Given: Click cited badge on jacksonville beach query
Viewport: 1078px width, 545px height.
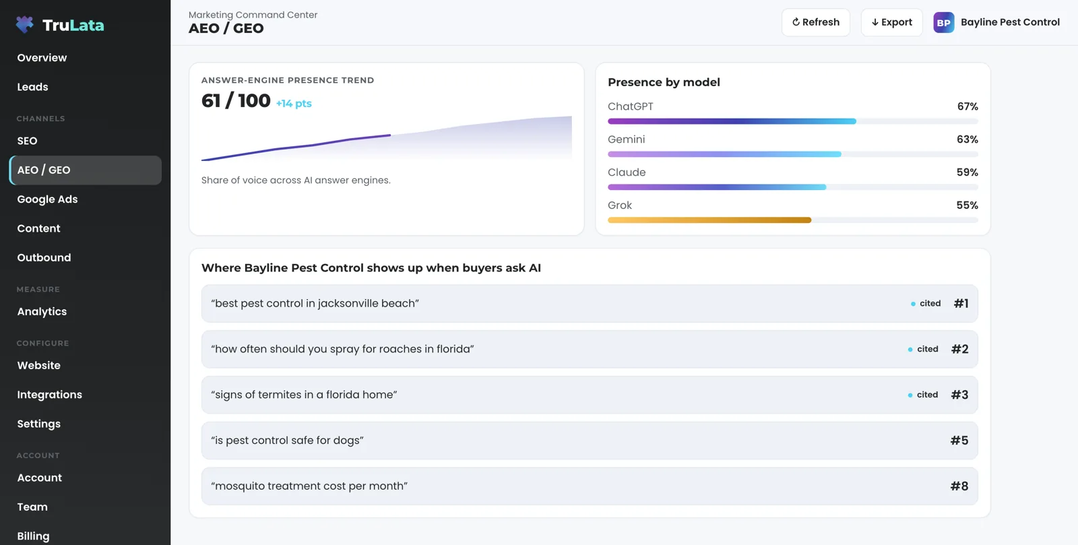Looking at the screenshot, I should coord(926,304).
